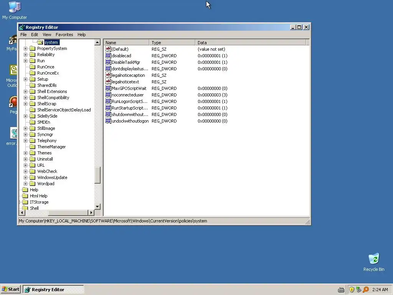Click the (Default) string value icon
Screen dimensions: 393x295
[x=108, y=49]
